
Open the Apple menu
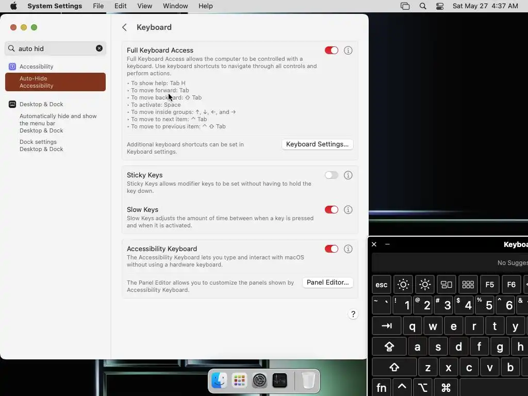13,6
